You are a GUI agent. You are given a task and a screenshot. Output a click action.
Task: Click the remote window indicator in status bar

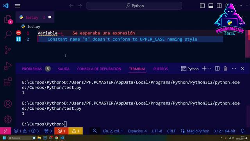point(5,131)
